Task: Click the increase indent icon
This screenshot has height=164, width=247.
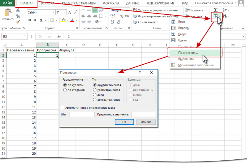Action: (x=89, y=22)
